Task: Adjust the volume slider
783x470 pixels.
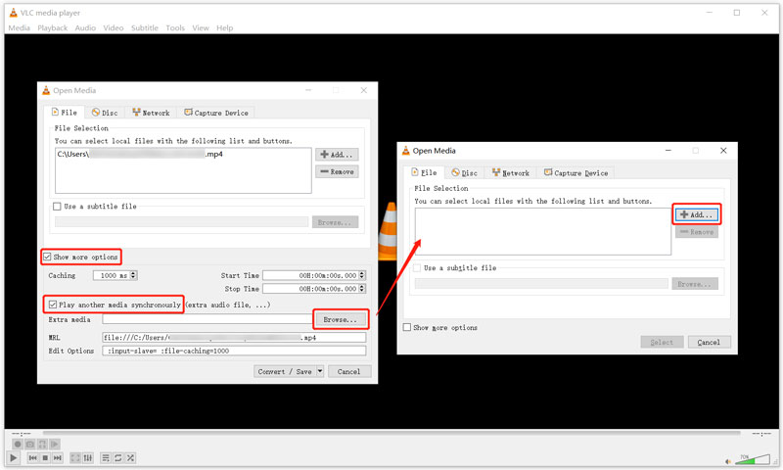Action: pos(753,459)
